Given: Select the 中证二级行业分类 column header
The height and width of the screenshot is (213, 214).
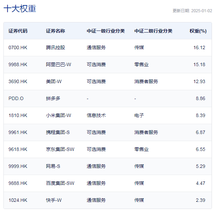Looking at the screenshot, I should point(153,31).
